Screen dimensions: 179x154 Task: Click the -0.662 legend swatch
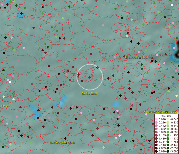click(167, 129)
